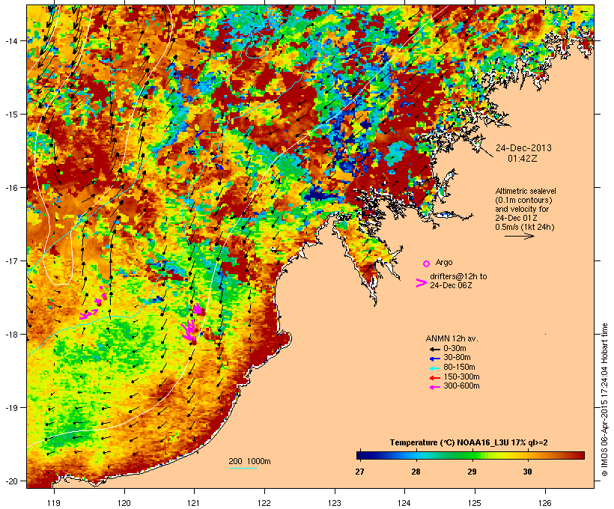
Task: Click the -18 latitude axis label
Action: pos(10,335)
